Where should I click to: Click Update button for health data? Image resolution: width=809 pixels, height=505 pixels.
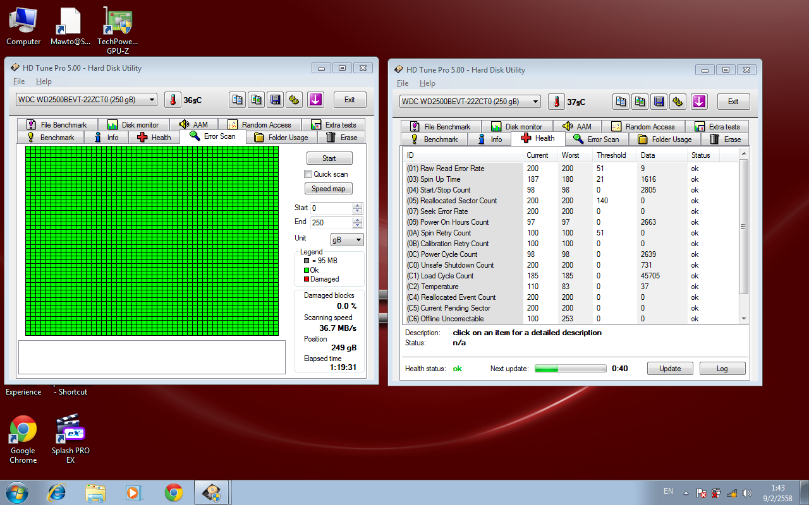pos(670,369)
